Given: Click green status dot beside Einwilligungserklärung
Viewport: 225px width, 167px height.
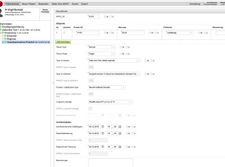Looking at the screenshot, I should click(1, 27).
